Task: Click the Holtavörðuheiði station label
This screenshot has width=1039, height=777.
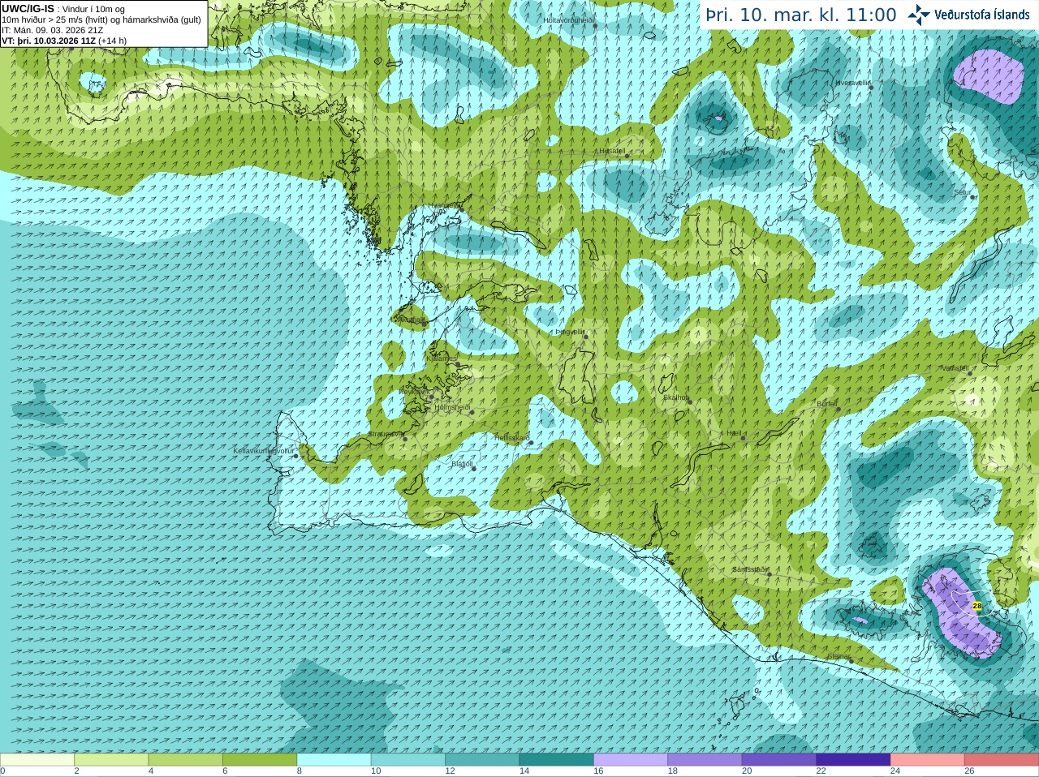Action: point(569,19)
